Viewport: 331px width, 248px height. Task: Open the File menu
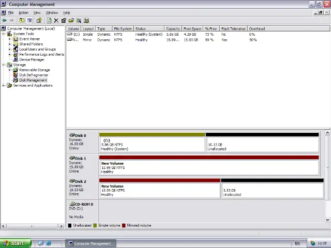(11, 12)
